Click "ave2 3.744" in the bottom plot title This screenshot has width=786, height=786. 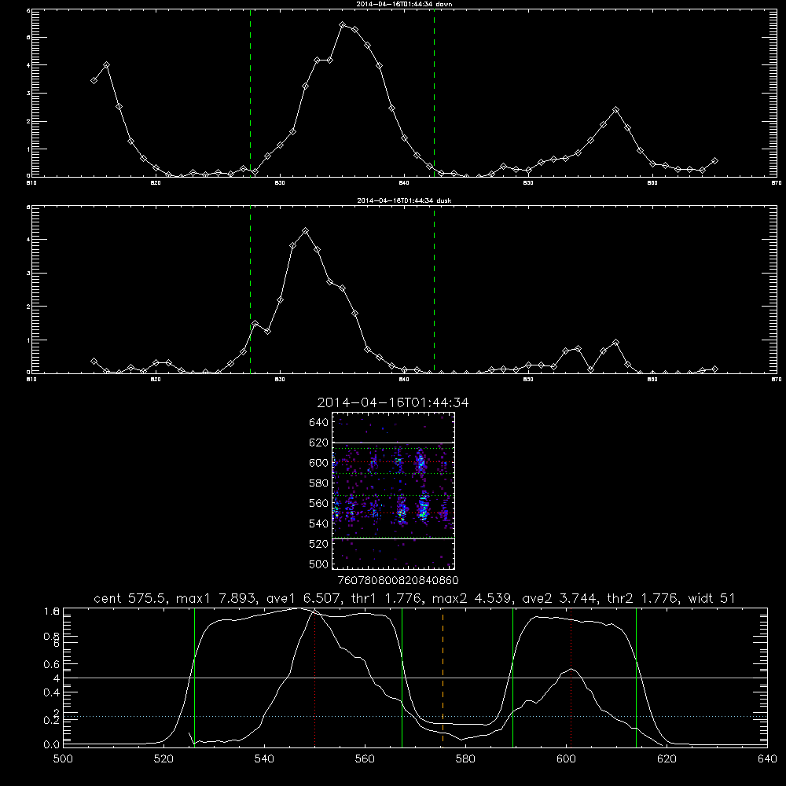click(x=559, y=598)
